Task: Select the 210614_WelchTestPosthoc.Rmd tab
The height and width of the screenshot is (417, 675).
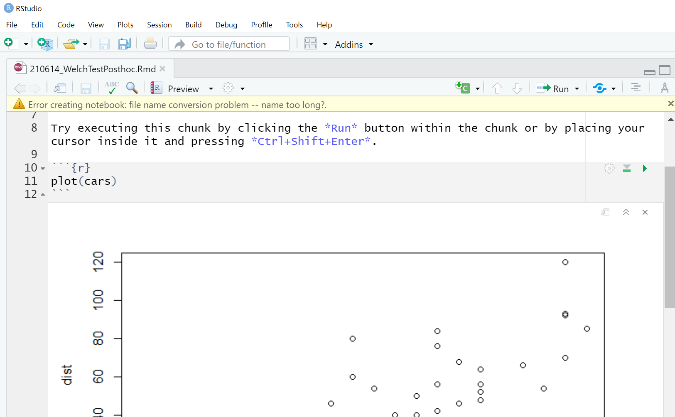Action: 92,69
